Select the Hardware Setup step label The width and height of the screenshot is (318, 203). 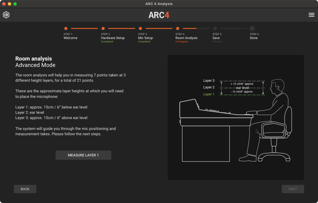click(x=113, y=38)
